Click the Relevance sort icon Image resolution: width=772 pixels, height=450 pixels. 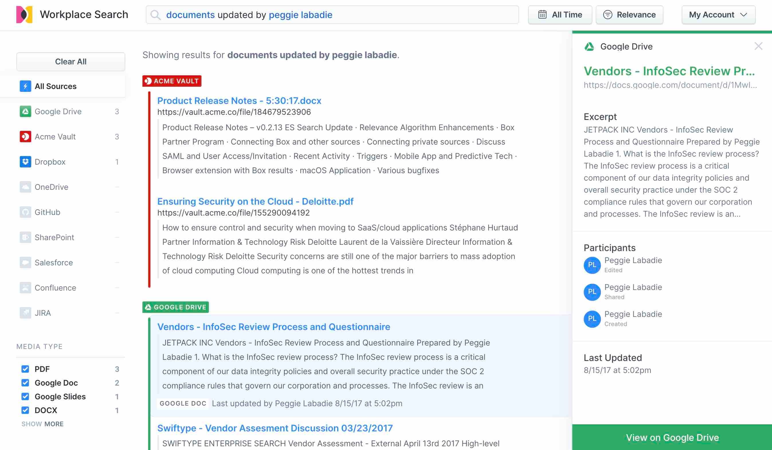608,14
